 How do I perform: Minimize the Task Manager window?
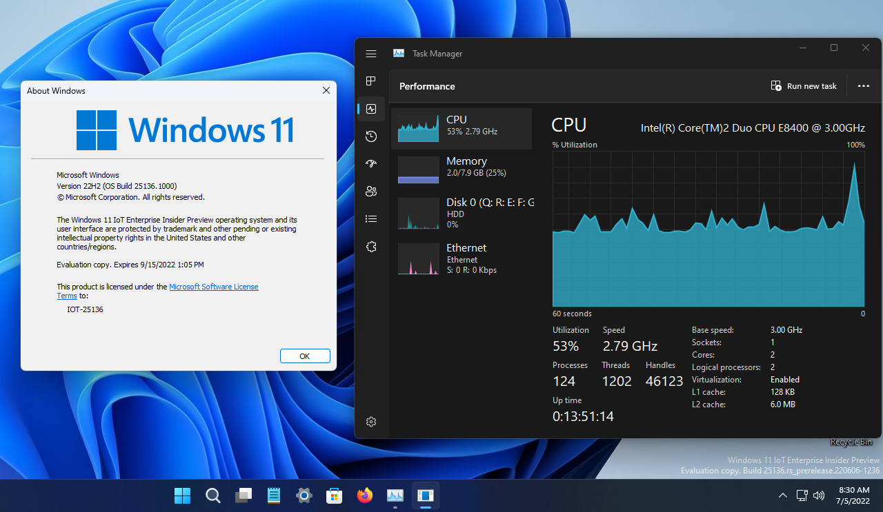[802, 48]
